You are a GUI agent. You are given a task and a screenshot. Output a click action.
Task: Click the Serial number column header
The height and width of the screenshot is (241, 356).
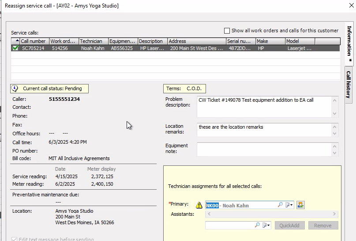point(241,41)
